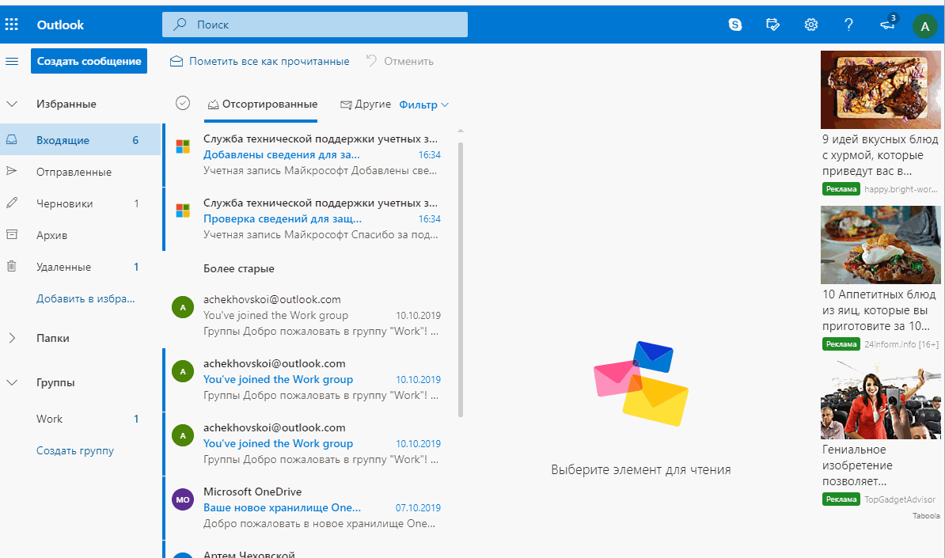Open the egg dishes ad thumbnail
945x558 pixels.
[881, 245]
